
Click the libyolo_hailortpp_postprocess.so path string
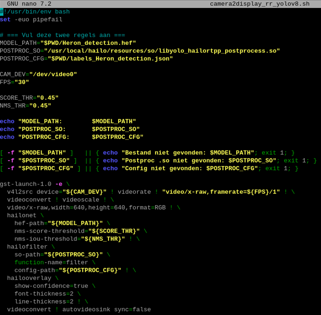coord(162,51)
